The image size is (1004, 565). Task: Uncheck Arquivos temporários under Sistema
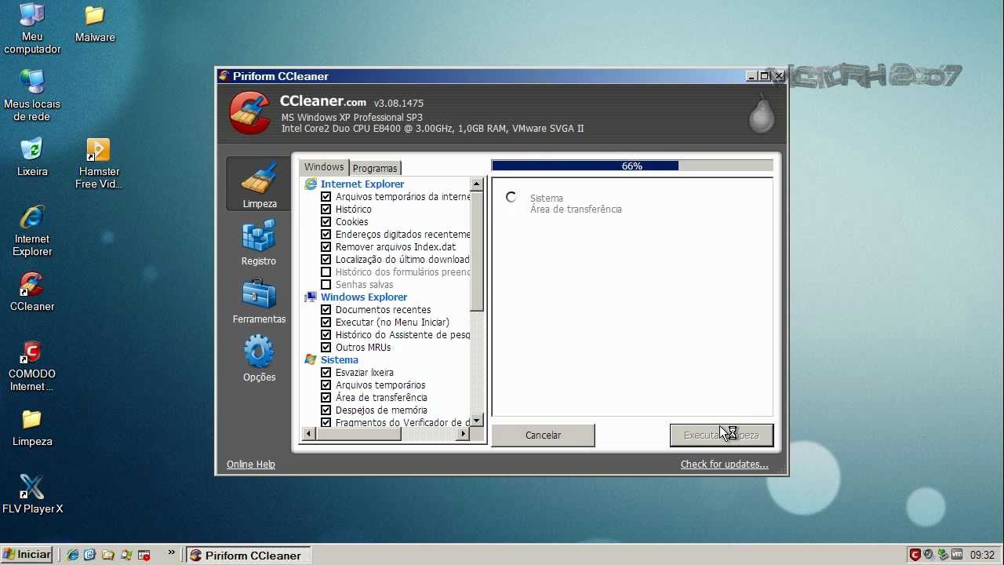tap(326, 385)
